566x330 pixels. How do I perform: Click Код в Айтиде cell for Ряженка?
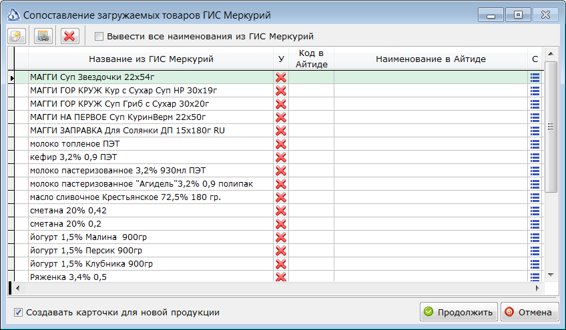point(311,277)
